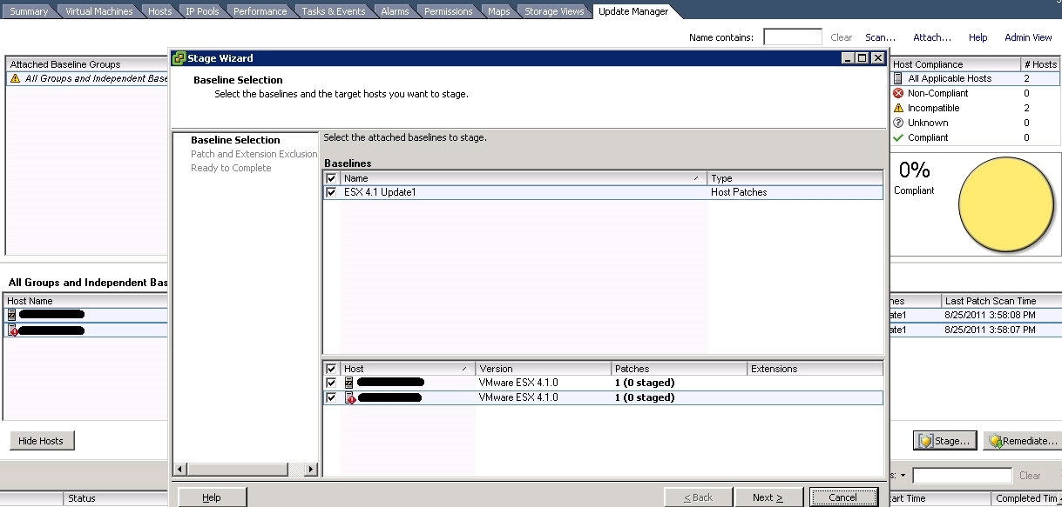Toggle the select-all hosts header checkbox
The height and width of the screenshot is (507, 1062).
[331, 369]
